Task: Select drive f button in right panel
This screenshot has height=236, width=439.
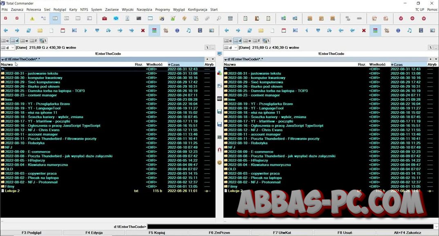Action: [256, 41]
